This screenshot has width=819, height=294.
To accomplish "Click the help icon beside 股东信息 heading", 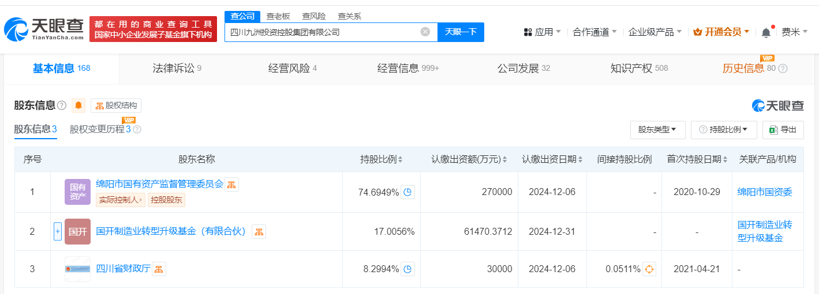I will 62,106.
